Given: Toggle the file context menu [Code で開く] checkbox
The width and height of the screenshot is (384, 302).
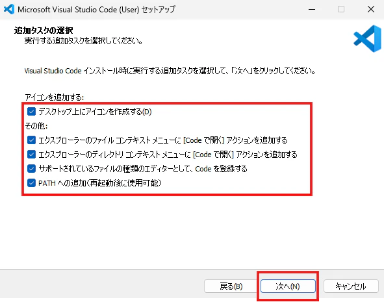Looking at the screenshot, I should tap(31, 140).
